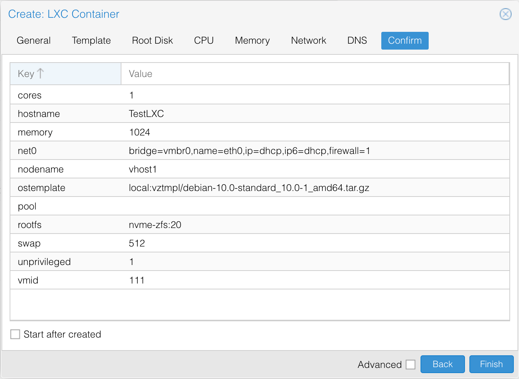Click the nvme-zfs:20 value
519x379 pixels.
click(x=155, y=225)
